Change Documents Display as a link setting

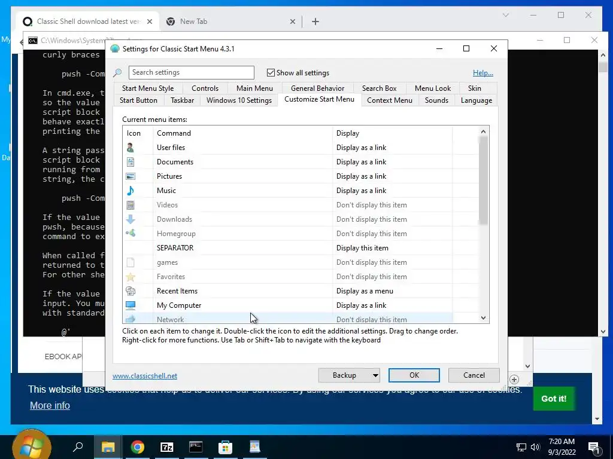pyautogui.click(x=361, y=162)
